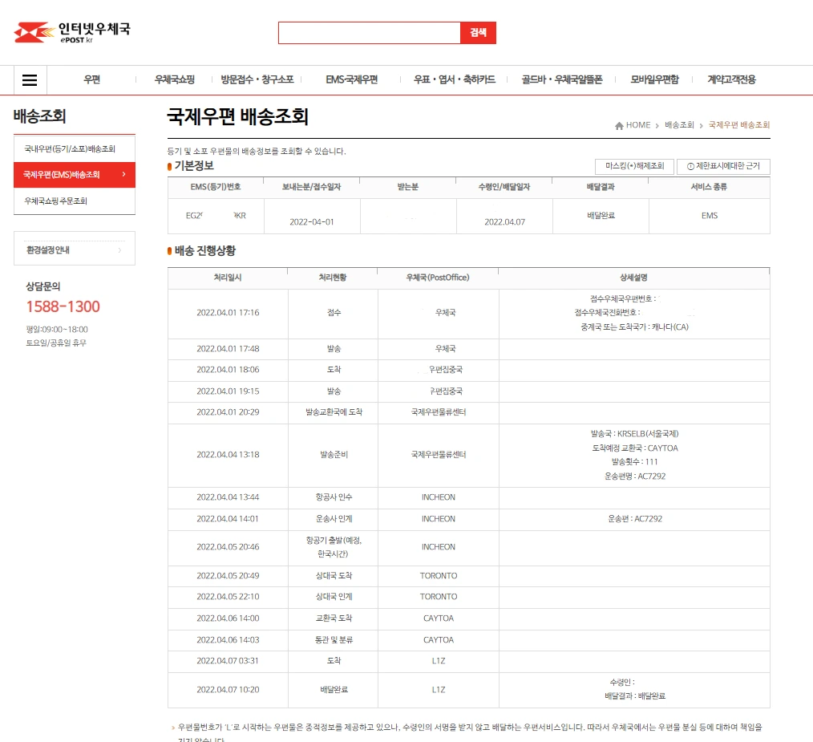
Task: Focus the top search input field
Action: 369,33
